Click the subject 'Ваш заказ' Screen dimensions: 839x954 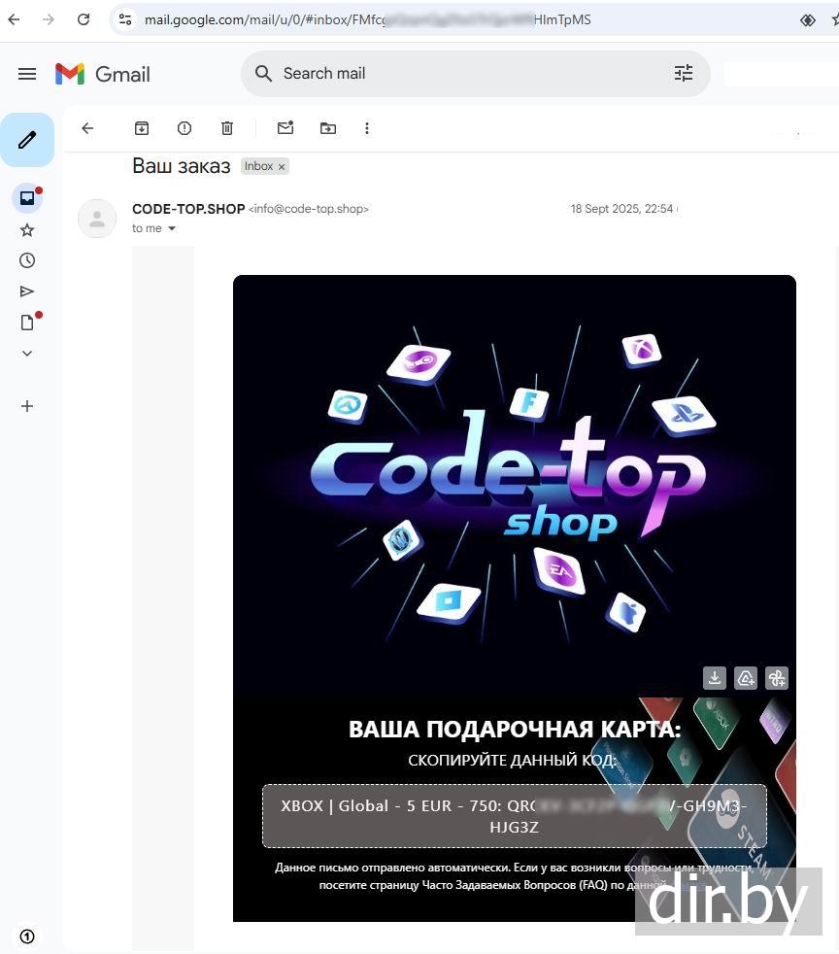click(x=182, y=166)
